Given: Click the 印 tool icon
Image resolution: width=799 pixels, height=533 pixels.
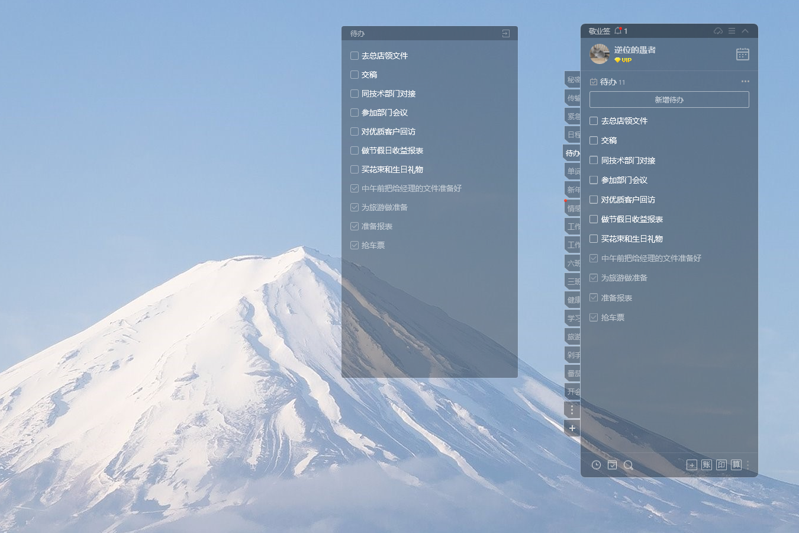Looking at the screenshot, I should coord(721,465).
